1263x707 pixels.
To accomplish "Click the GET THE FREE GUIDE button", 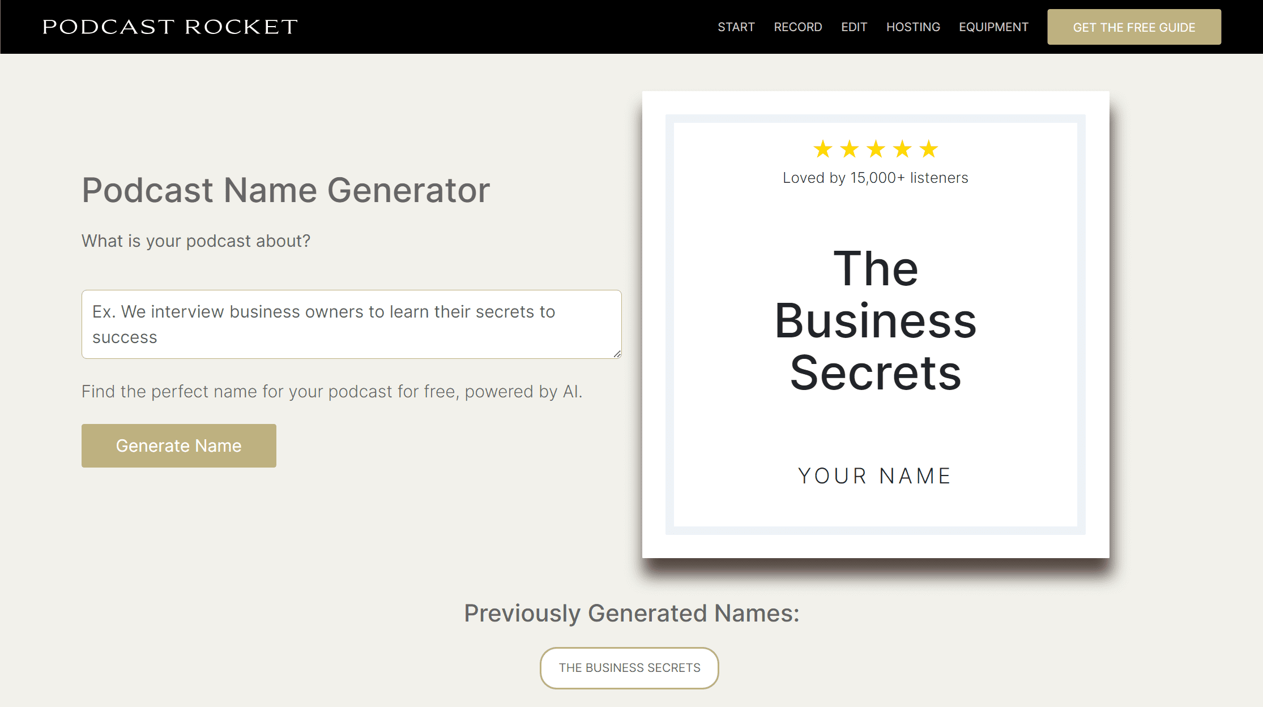I will [1134, 27].
